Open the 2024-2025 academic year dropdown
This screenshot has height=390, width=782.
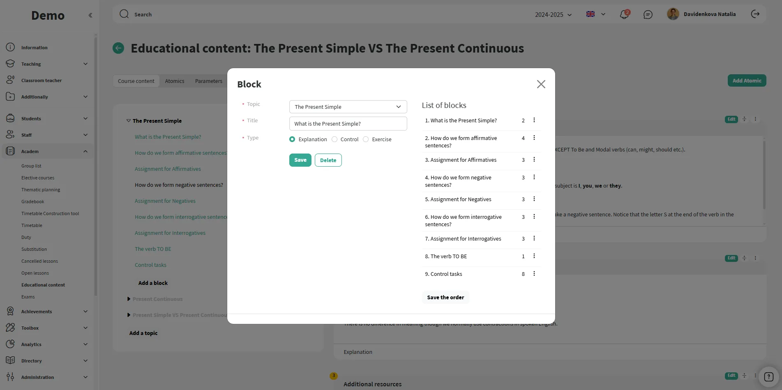click(553, 15)
